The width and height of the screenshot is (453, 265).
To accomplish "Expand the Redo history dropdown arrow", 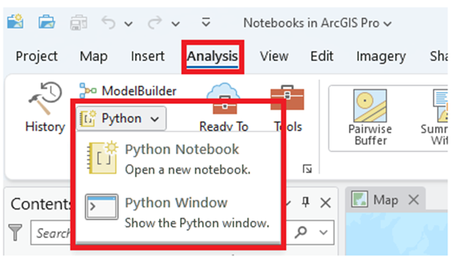I will (x=176, y=23).
